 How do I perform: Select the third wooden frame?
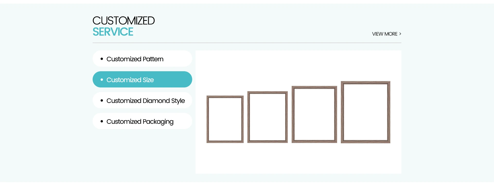314,114
